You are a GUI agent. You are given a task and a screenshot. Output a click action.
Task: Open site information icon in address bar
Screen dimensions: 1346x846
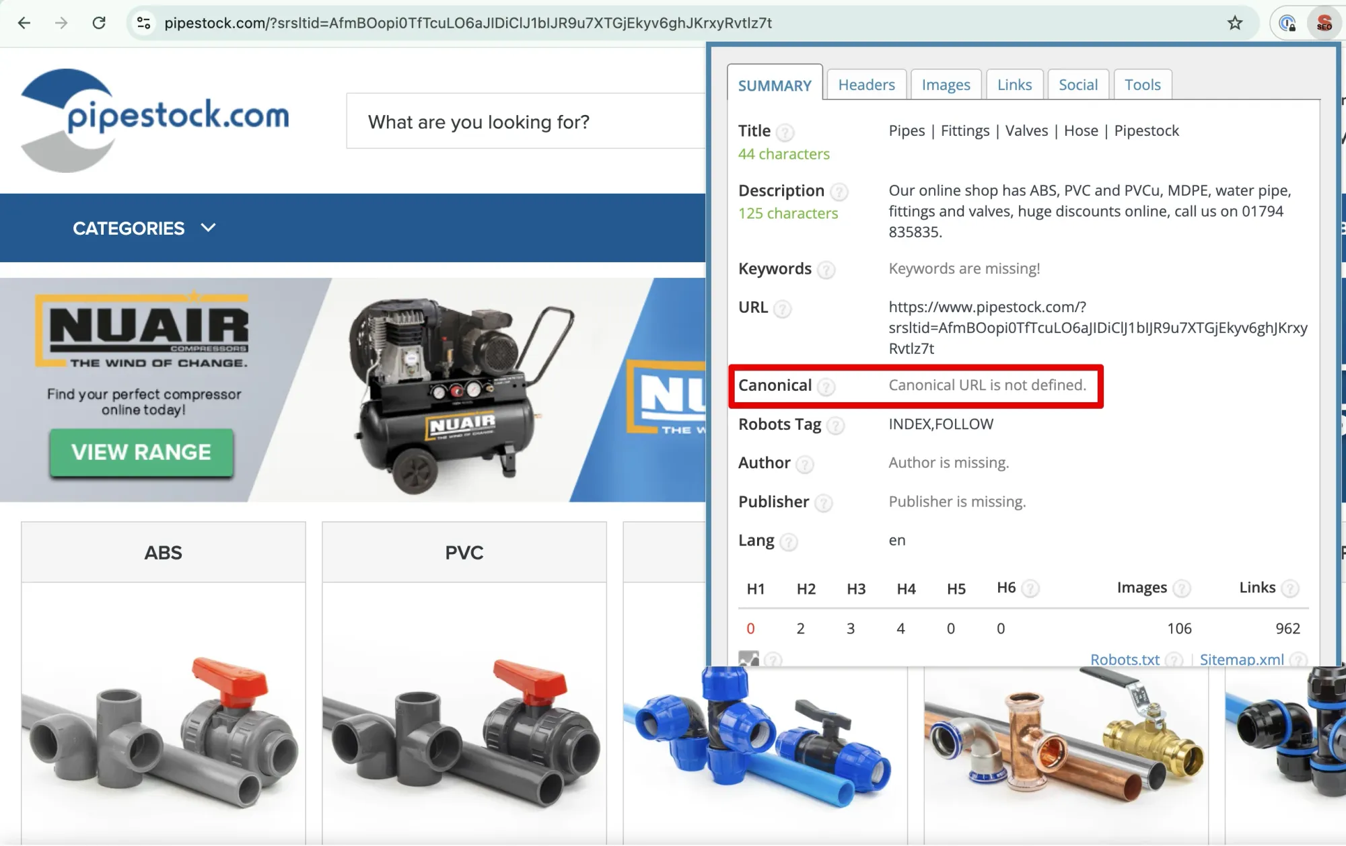[143, 23]
